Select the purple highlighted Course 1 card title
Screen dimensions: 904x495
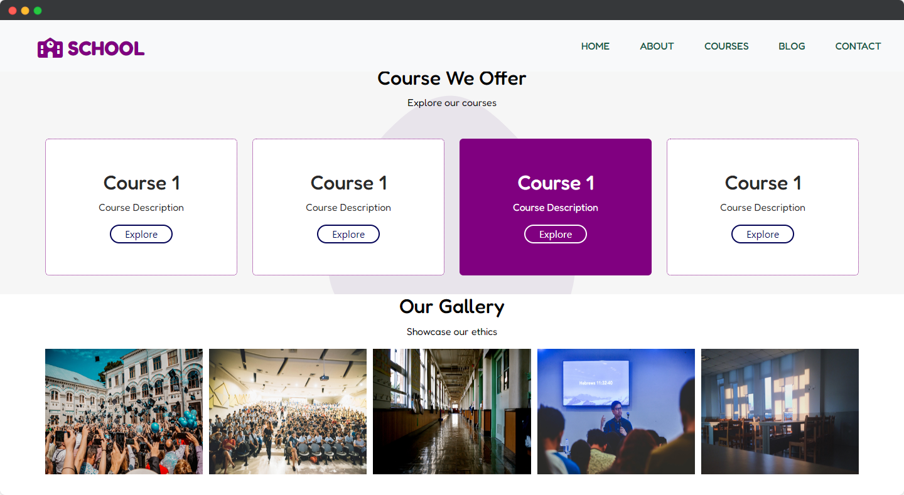(x=556, y=183)
